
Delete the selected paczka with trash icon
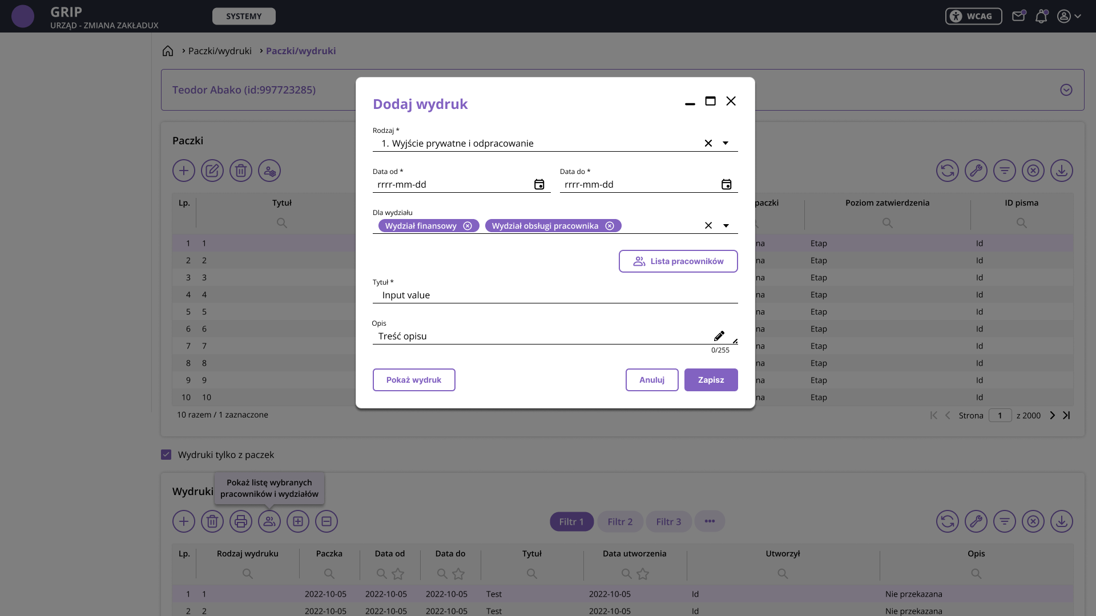click(241, 171)
